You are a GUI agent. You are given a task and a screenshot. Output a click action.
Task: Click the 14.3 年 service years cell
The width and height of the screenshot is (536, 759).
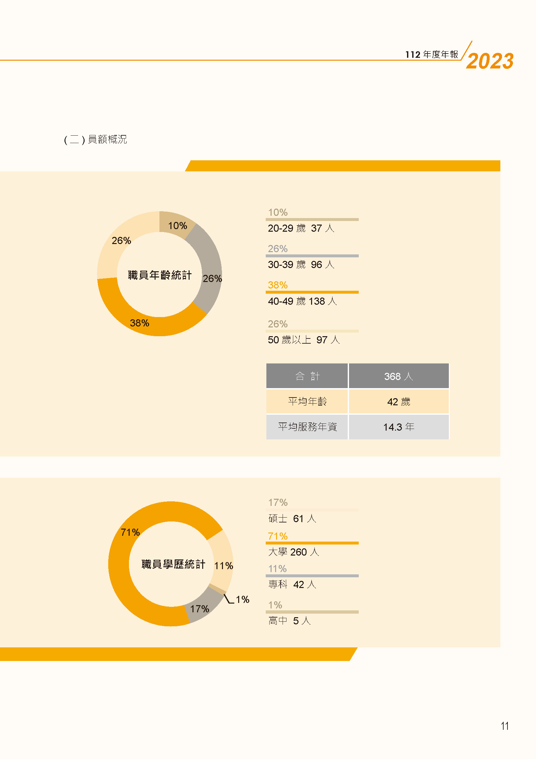point(399,427)
